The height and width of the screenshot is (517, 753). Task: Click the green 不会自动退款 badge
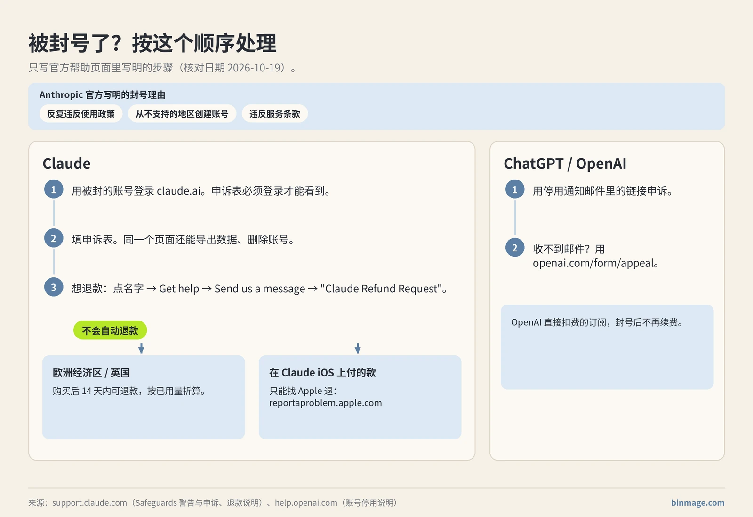(110, 330)
